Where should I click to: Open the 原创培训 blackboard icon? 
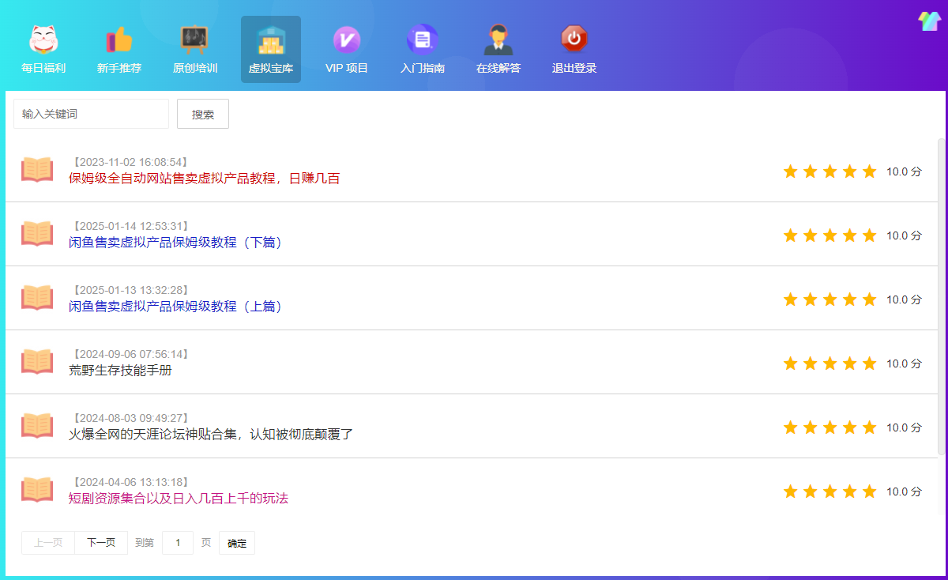194,39
